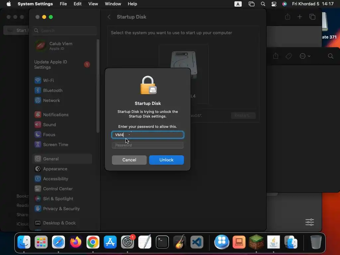The height and width of the screenshot is (255, 340).
Task: Open the Apple menu
Action: [x=9, y=4]
